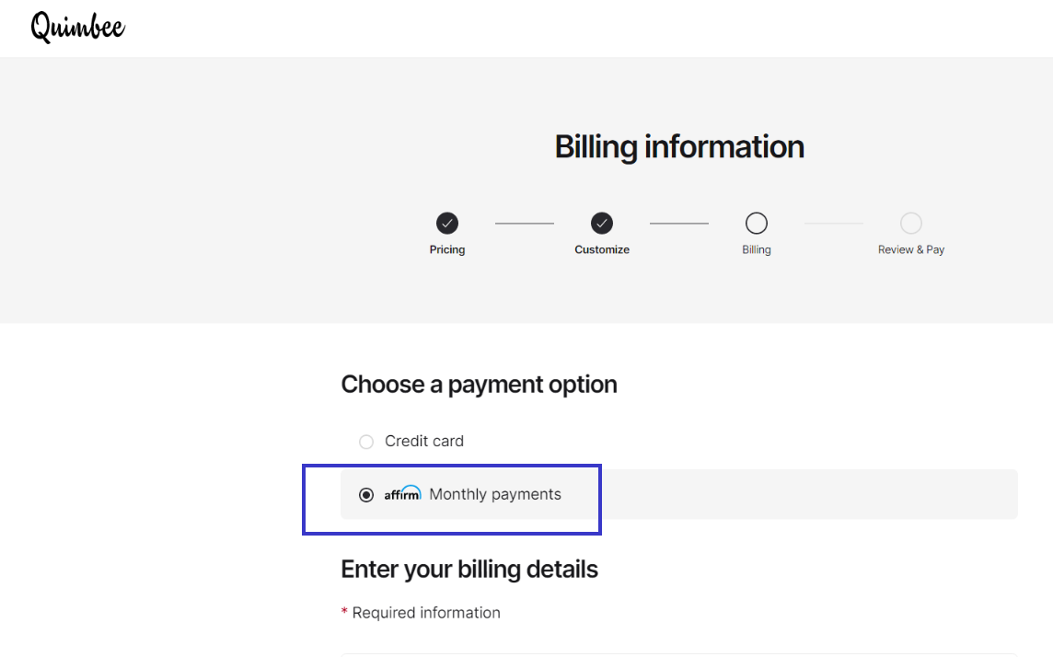Click the Billing information page title
This screenshot has height=657, width=1053.
(679, 145)
